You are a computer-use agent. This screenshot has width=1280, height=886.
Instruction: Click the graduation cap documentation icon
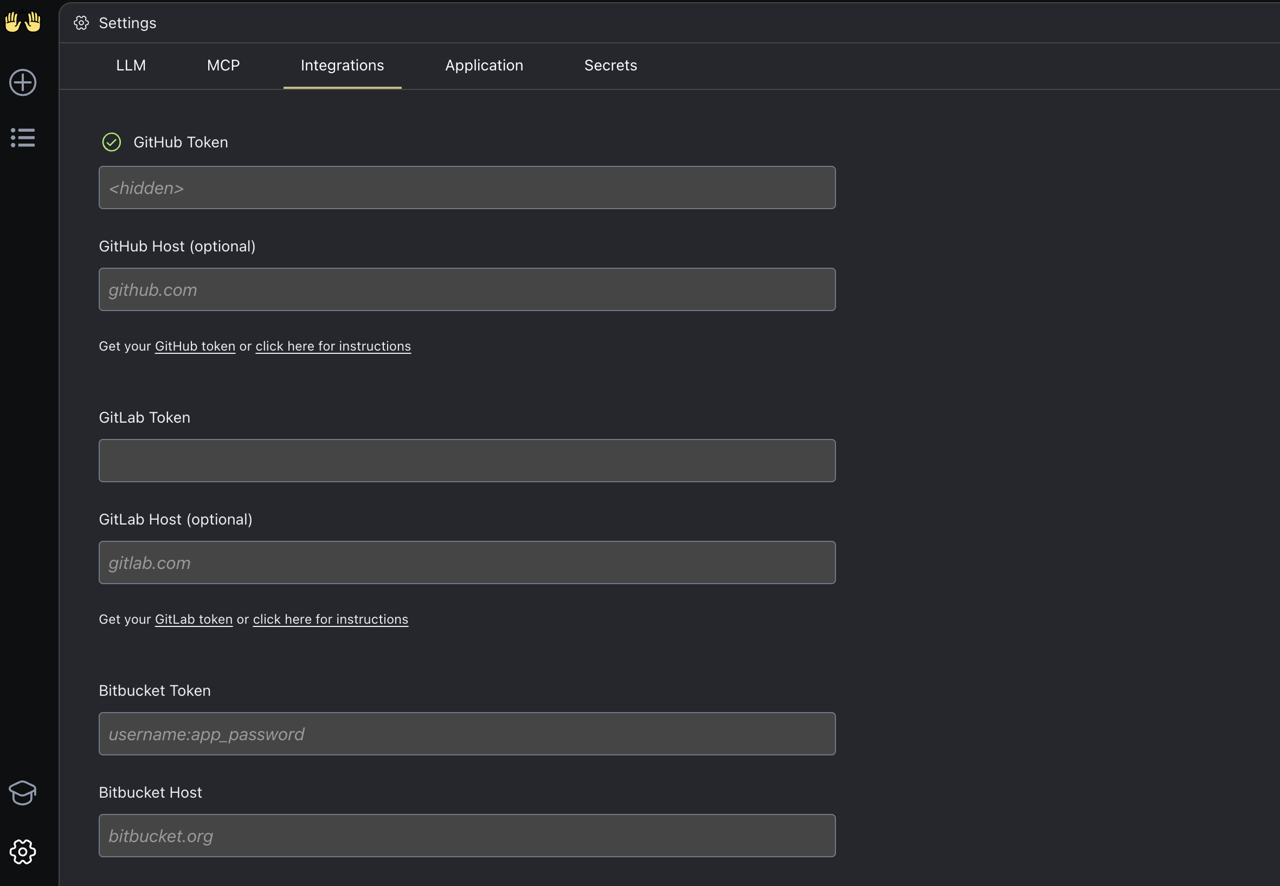click(x=22, y=793)
